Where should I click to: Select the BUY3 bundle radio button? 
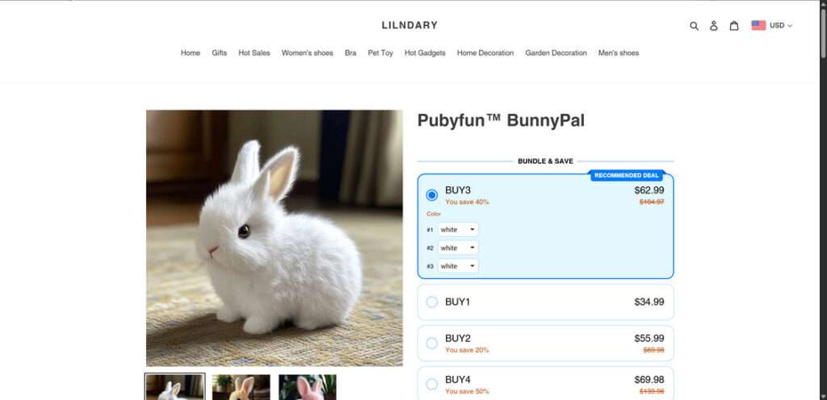pyautogui.click(x=432, y=195)
